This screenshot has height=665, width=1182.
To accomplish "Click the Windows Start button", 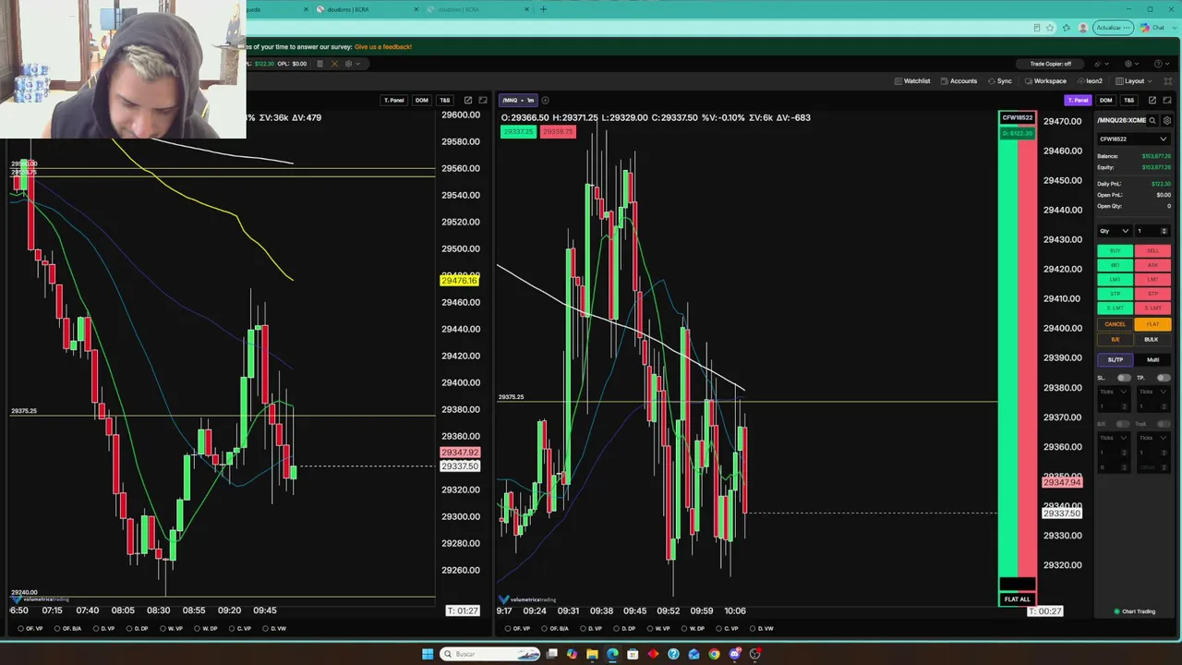I will click(x=428, y=654).
